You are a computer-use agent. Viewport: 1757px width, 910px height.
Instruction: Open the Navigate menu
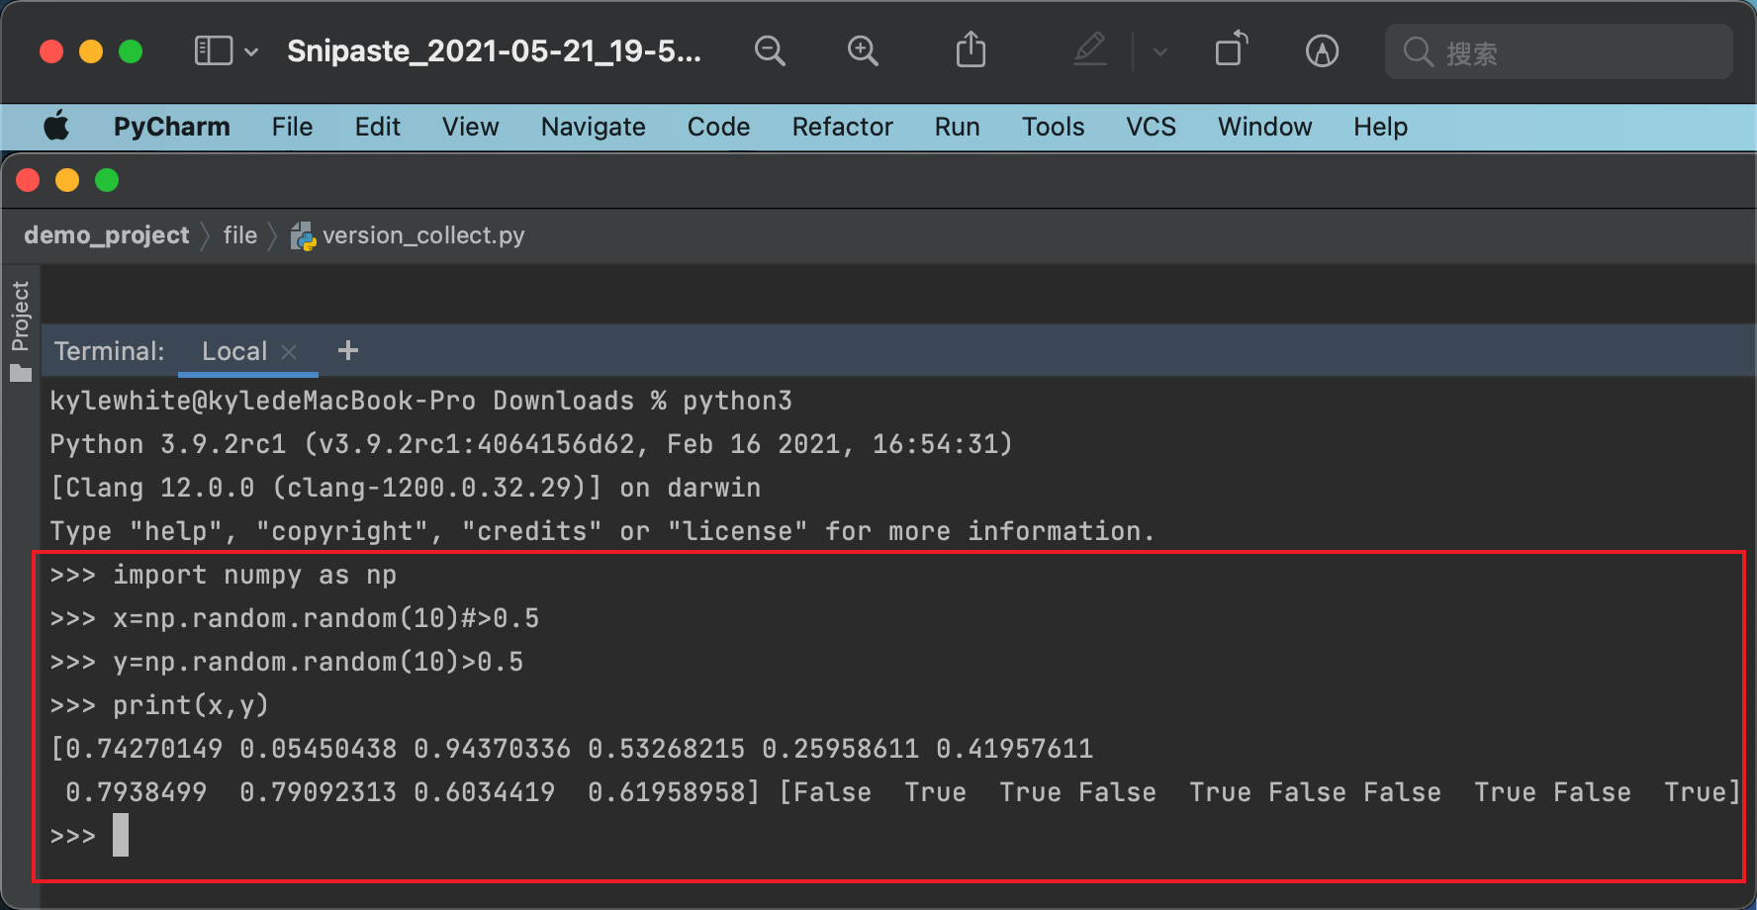(x=594, y=127)
